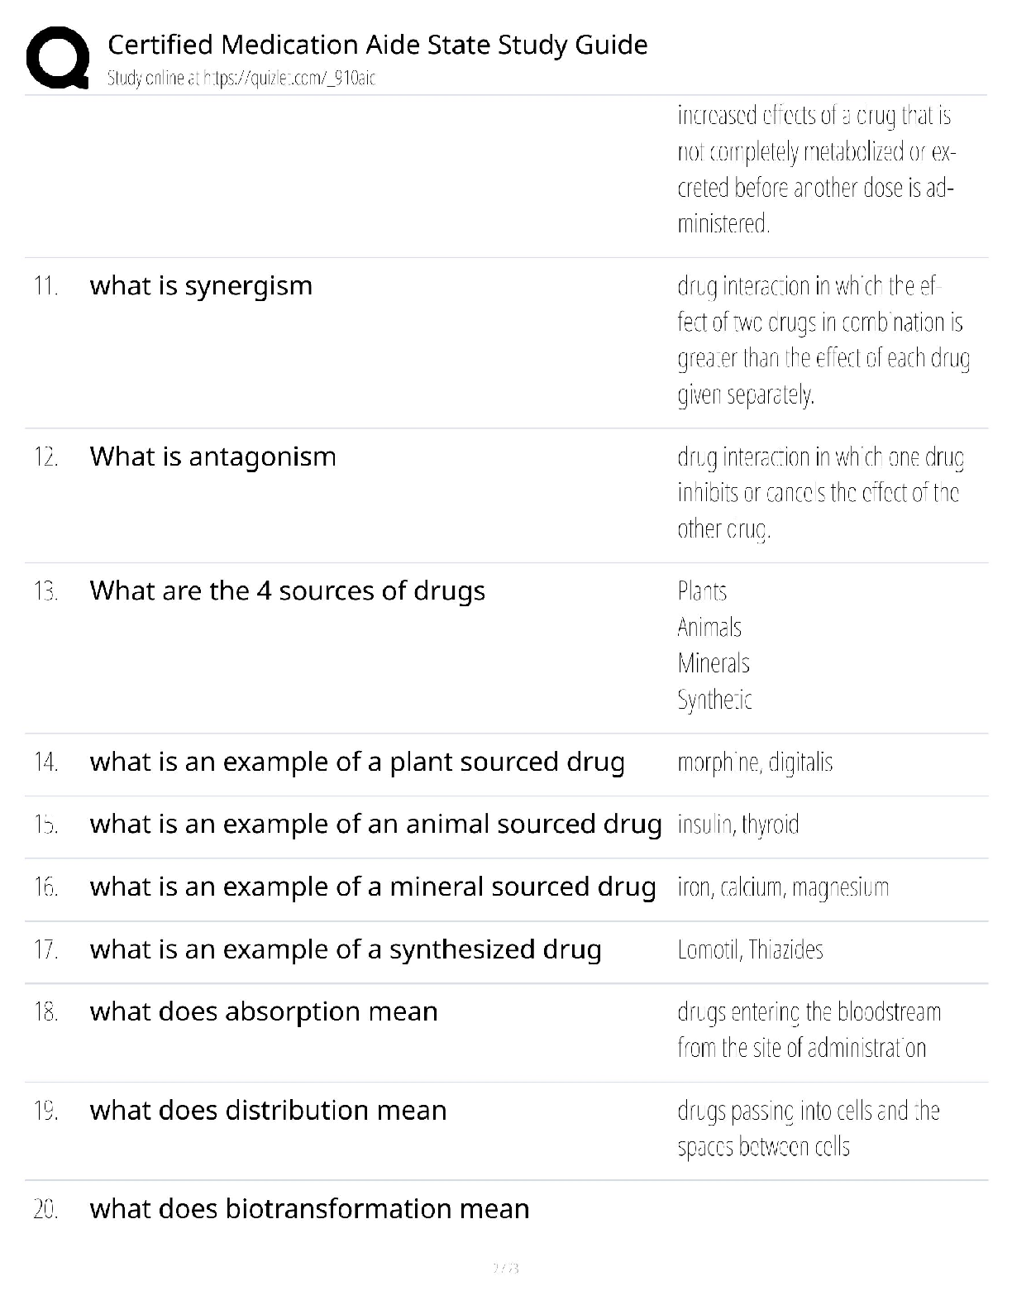1012x1310 pixels.
Task: Click the 'Lomotil, Thiazides' answer
Action: point(750,949)
